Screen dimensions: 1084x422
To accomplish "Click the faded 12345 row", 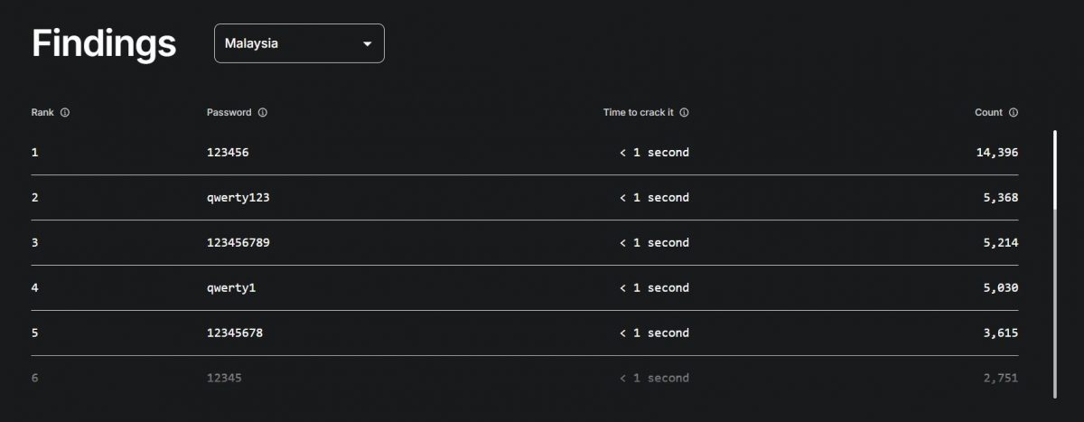I will (x=525, y=379).
